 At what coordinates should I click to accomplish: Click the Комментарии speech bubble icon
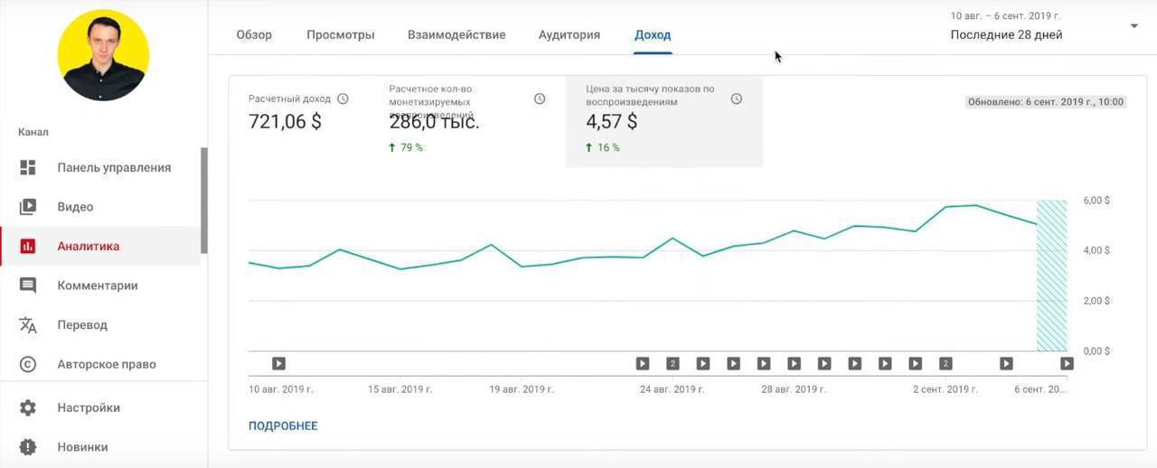pyautogui.click(x=28, y=285)
